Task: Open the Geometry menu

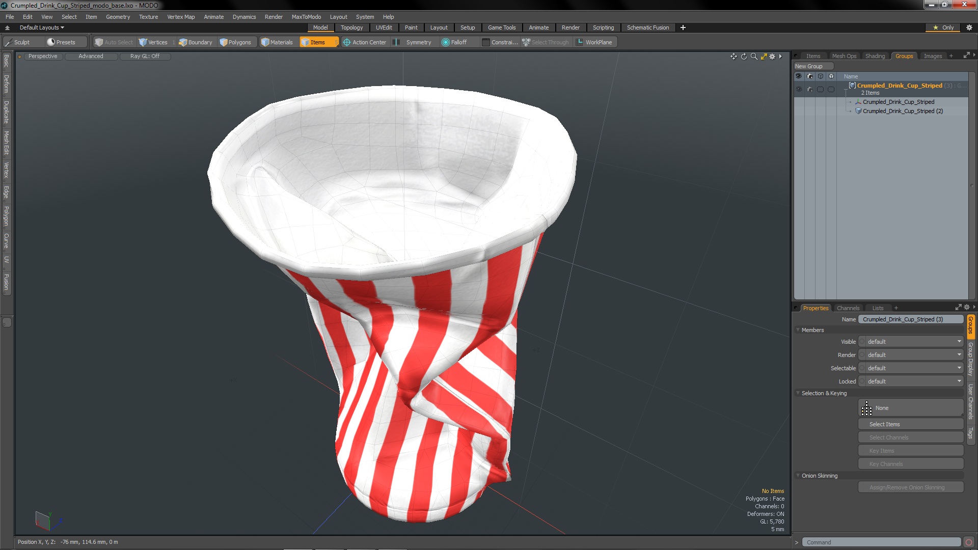Action: coord(118,17)
